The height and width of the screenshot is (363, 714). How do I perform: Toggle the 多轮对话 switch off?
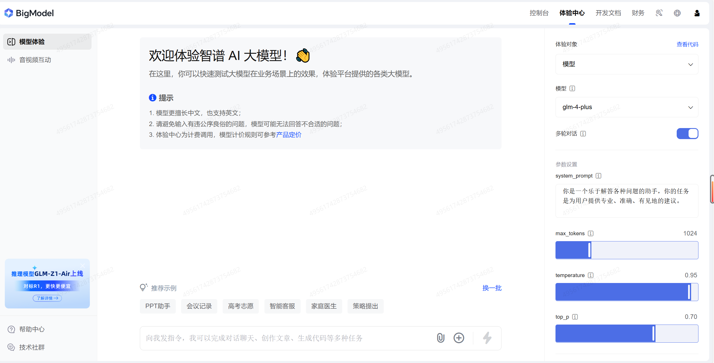point(687,133)
